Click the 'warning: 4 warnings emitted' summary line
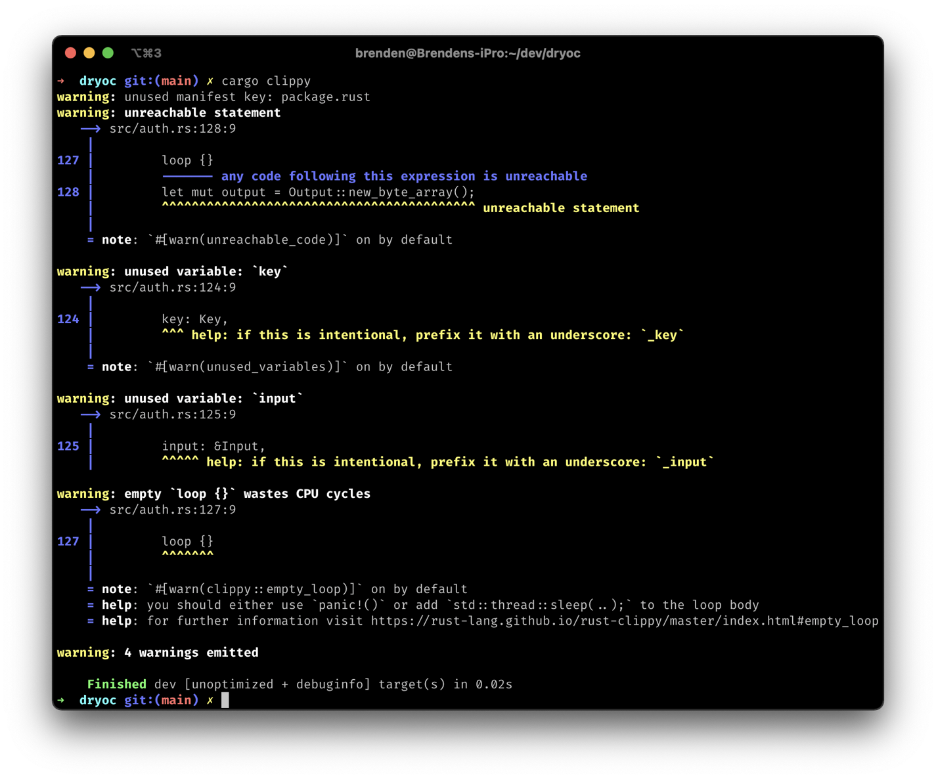936x779 pixels. point(158,652)
